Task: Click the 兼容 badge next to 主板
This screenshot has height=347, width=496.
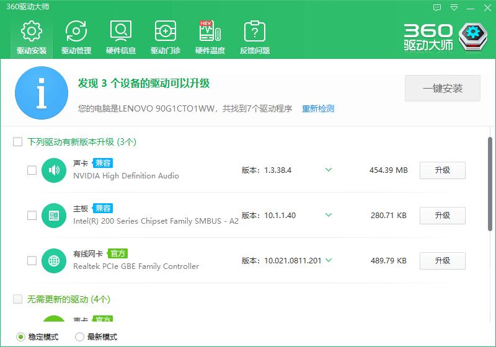Action: coord(102,208)
